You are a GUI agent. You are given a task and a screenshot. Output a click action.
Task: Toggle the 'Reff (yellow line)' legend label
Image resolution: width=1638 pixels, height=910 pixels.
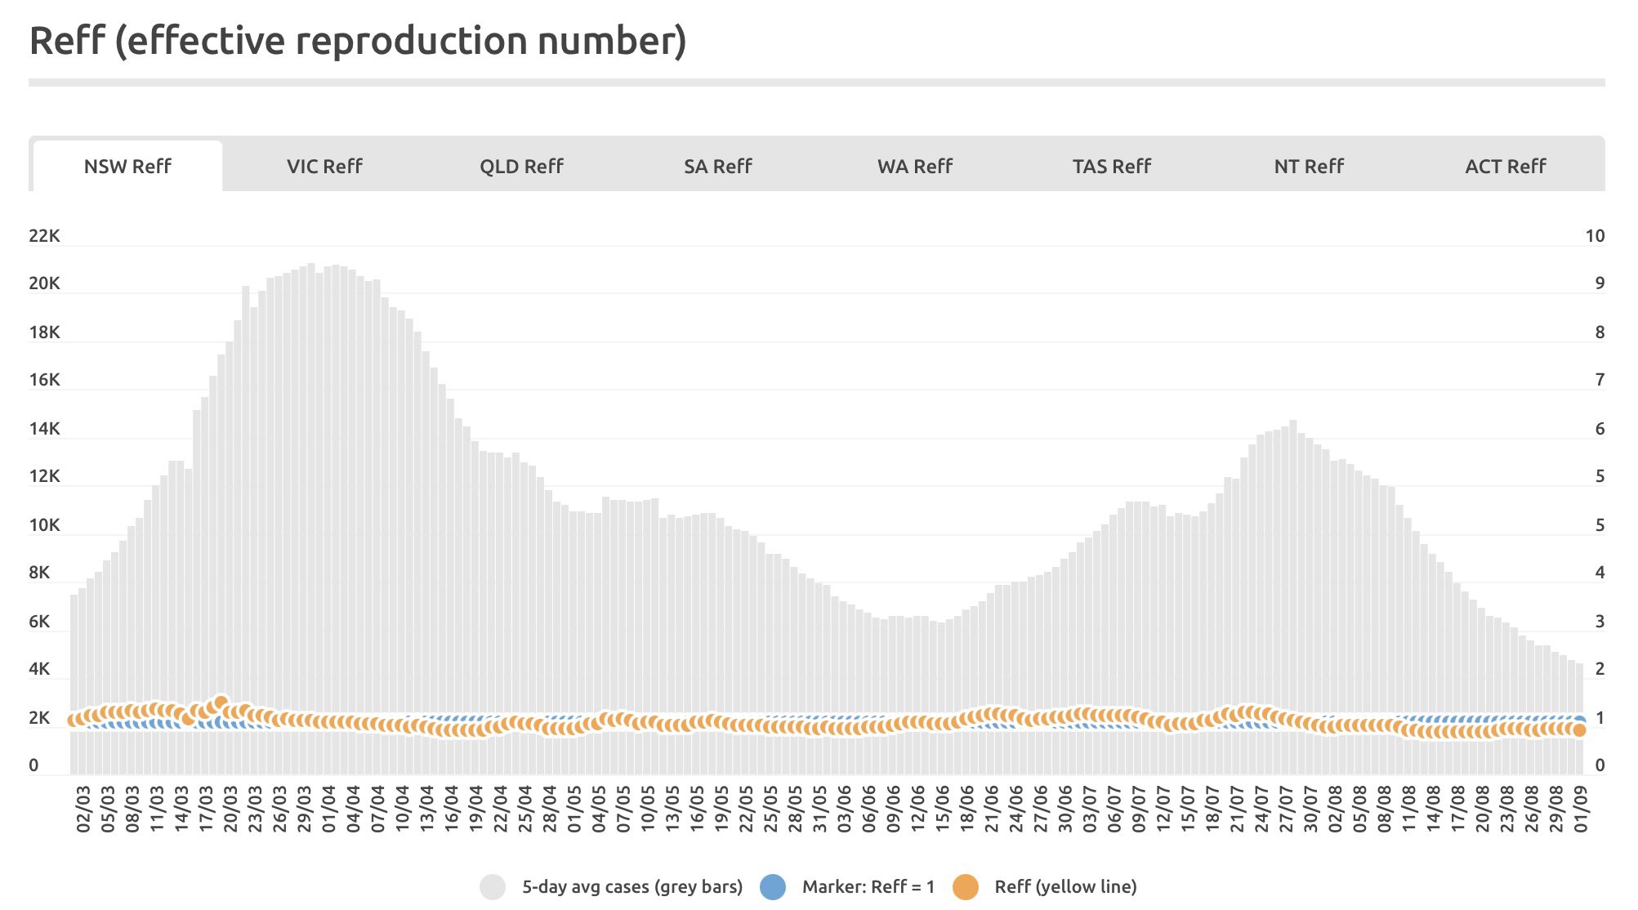pos(1065,887)
